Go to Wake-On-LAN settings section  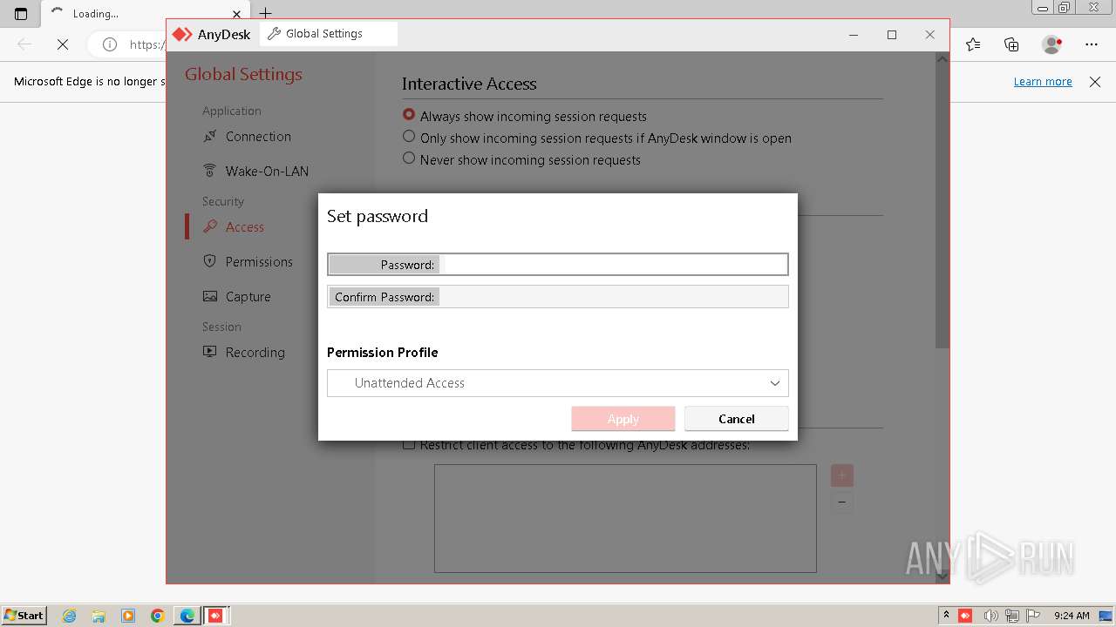point(267,172)
